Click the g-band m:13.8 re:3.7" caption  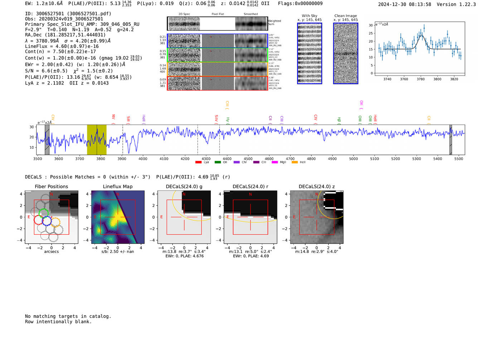(x=184, y=252)
